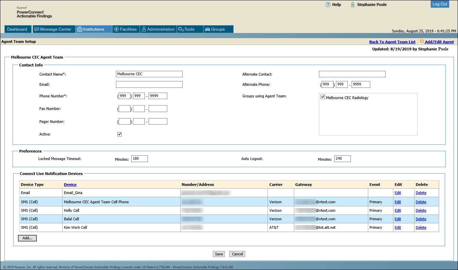Click the Email input field
The height and width of the screenshot is (270, 458).
click(x=149, y=84)
